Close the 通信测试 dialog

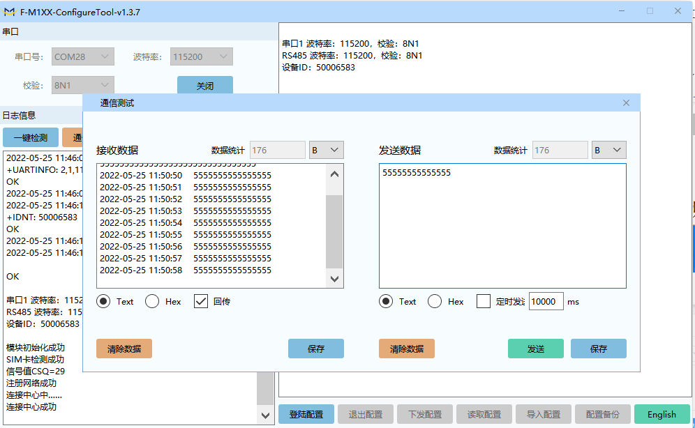[x=626, y=102]
